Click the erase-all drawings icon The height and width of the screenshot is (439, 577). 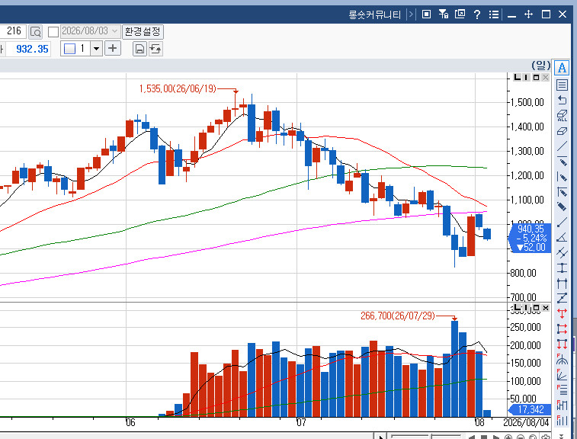click(562, 116)
